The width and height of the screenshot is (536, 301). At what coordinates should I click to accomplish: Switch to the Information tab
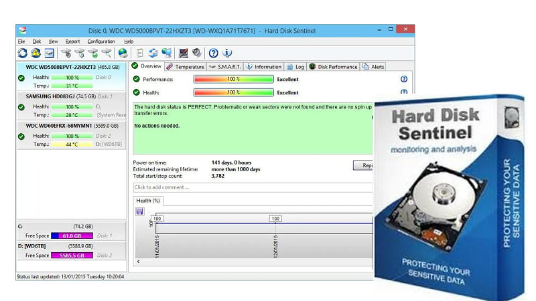coord(264,67)
